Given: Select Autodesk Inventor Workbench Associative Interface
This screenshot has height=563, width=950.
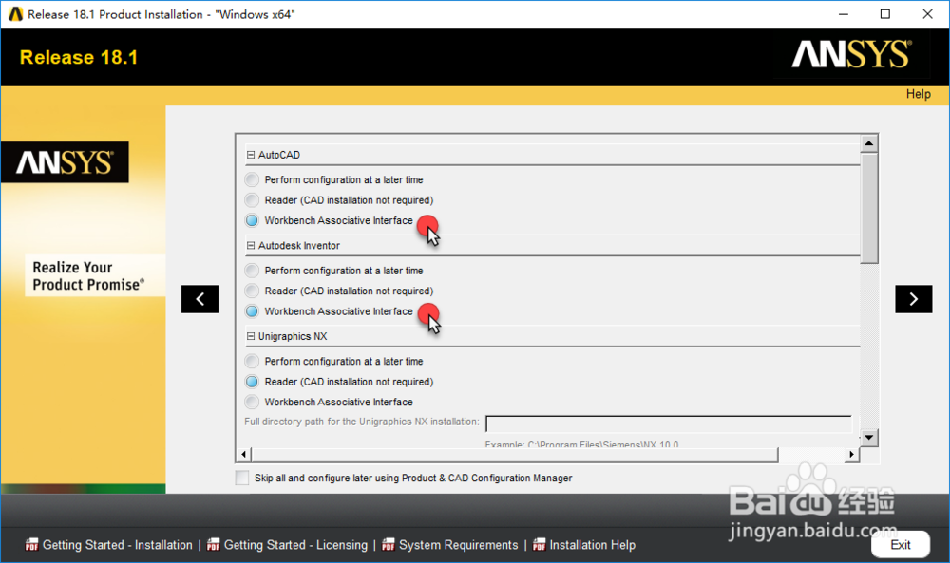Looking at the screenshot, I should (x=252, y=311).
